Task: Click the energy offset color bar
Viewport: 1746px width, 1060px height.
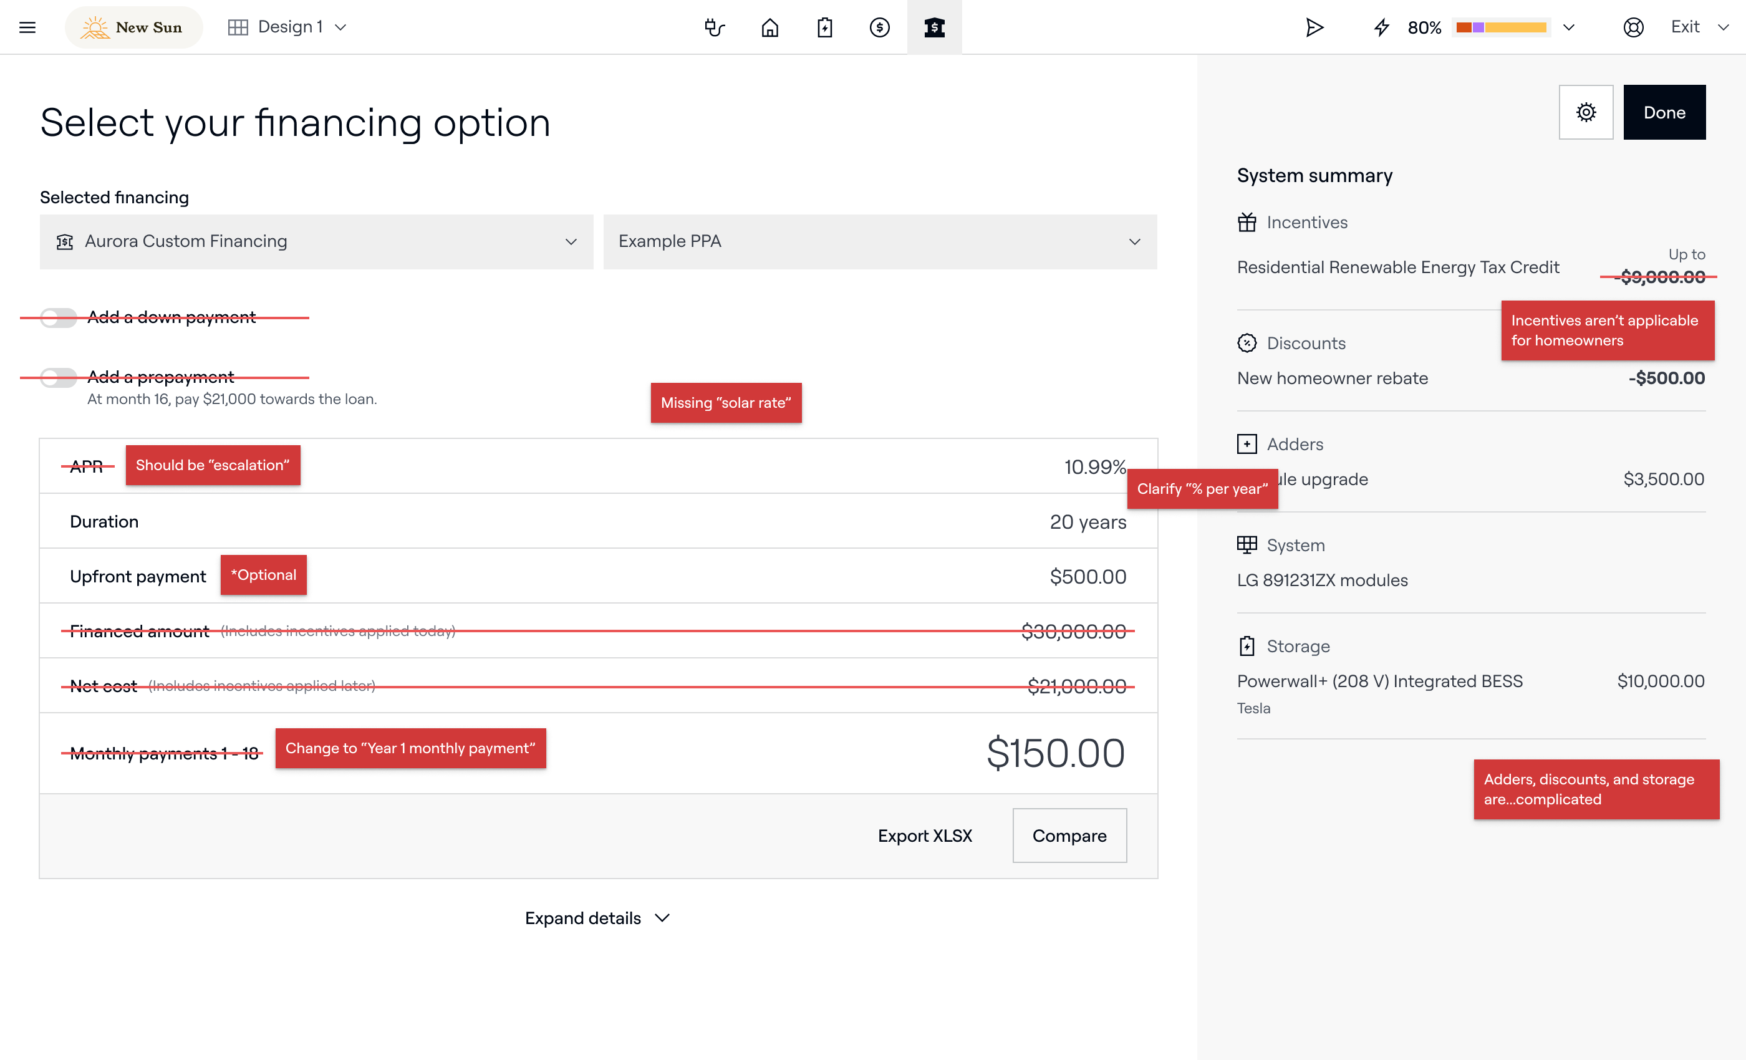Action: tap(1501, 27)
